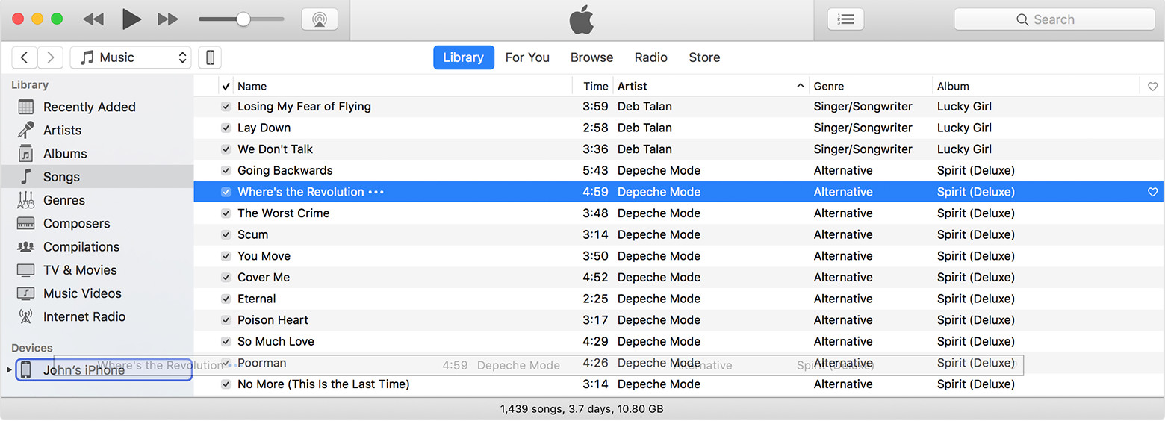Screen dimensions: 1165x421
Task: Click the Play button
Action: click(131, 19)
